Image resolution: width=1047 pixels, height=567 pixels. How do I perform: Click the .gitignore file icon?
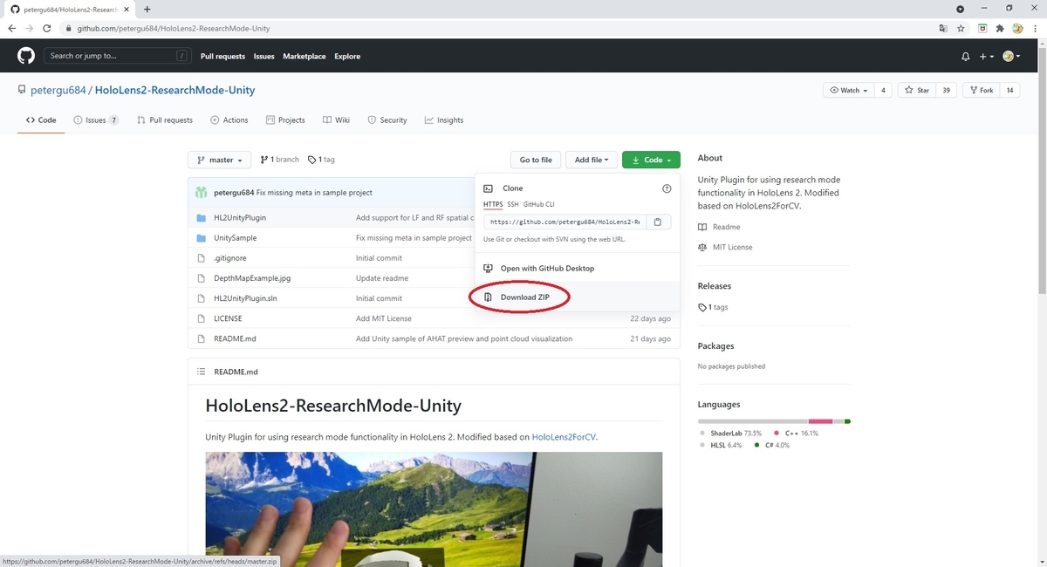[201, 258]
